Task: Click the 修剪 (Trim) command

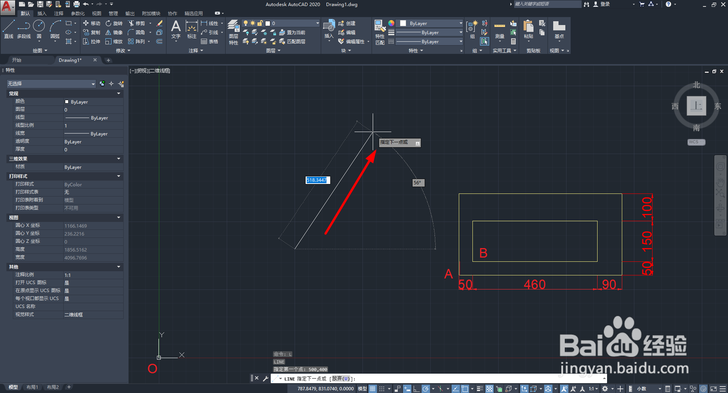Action: pyautogui.click(x=136, y=23)
